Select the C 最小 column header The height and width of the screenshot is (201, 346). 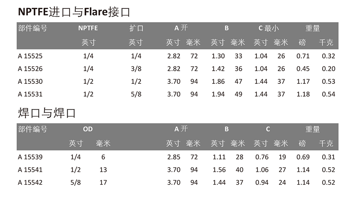point(268,28)
